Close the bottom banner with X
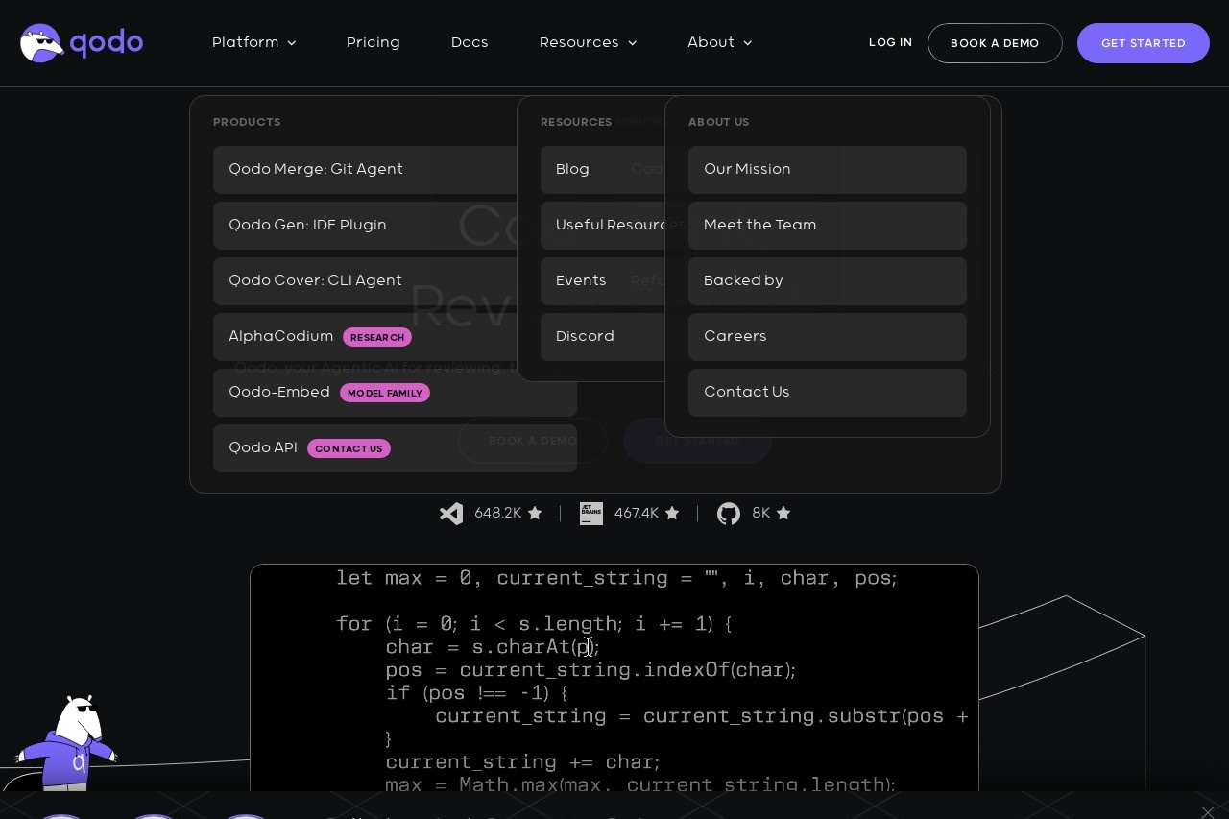 coord(1208,812)
